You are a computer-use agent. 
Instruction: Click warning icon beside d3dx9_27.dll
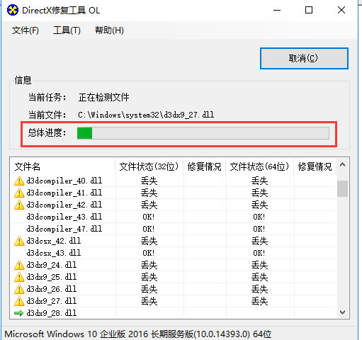pyautogui.click(x=19, y=301)
